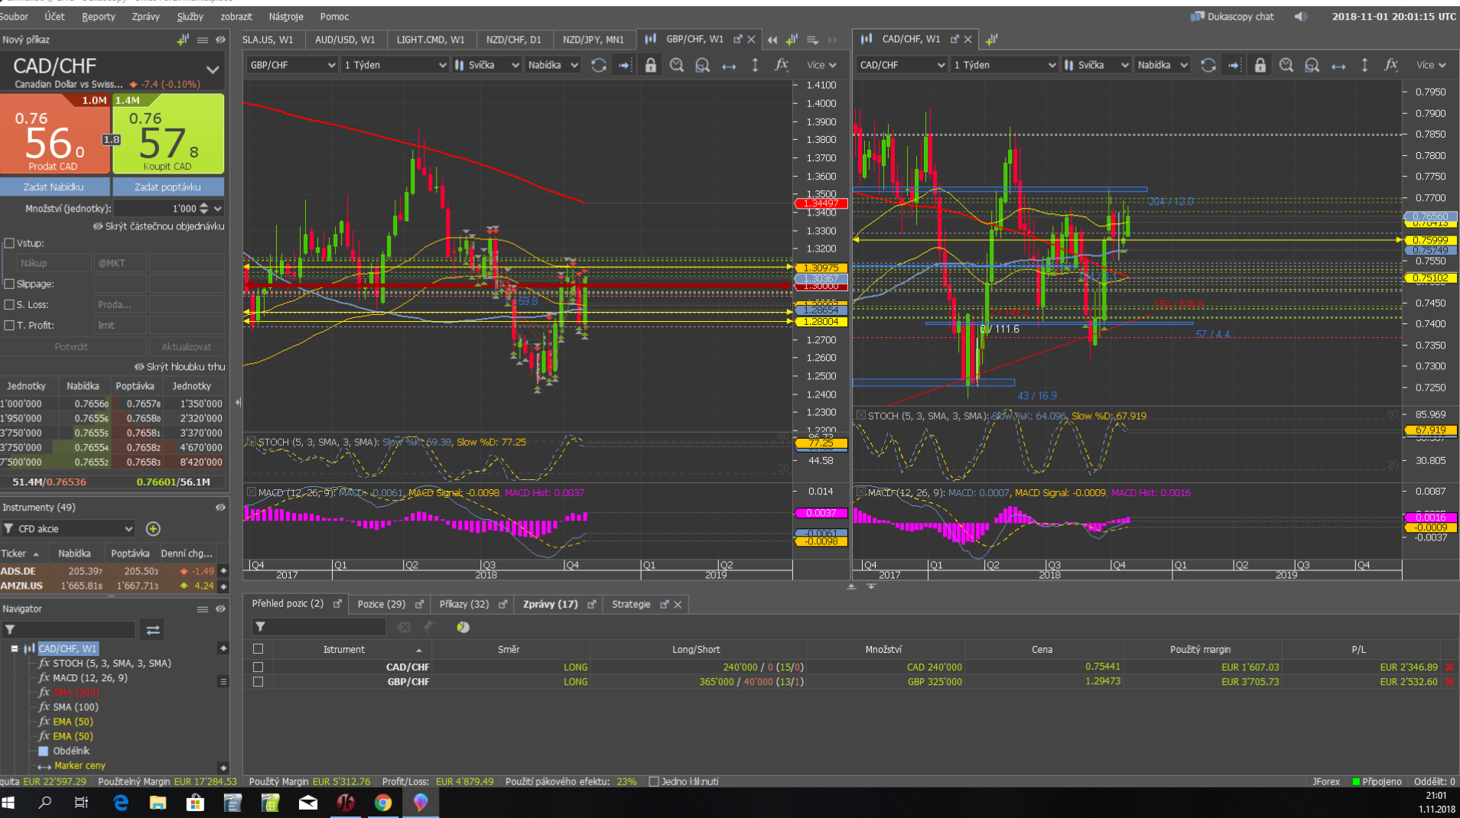Screen dimensions: 1460x818
Task: Open the 1 Týden timeframe dropdown in GBP/CHF chart
Action: (394, 65)
